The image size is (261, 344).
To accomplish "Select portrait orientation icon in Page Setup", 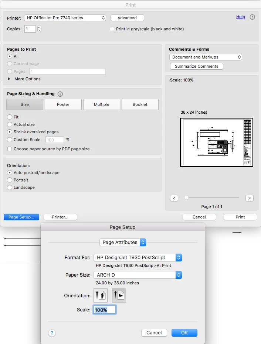I will click(101, 295).
